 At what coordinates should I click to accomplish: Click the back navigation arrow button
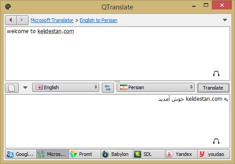[x=11, y=20]
